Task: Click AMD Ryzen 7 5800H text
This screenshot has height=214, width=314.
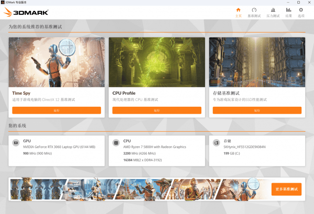Action: (155, 147)
